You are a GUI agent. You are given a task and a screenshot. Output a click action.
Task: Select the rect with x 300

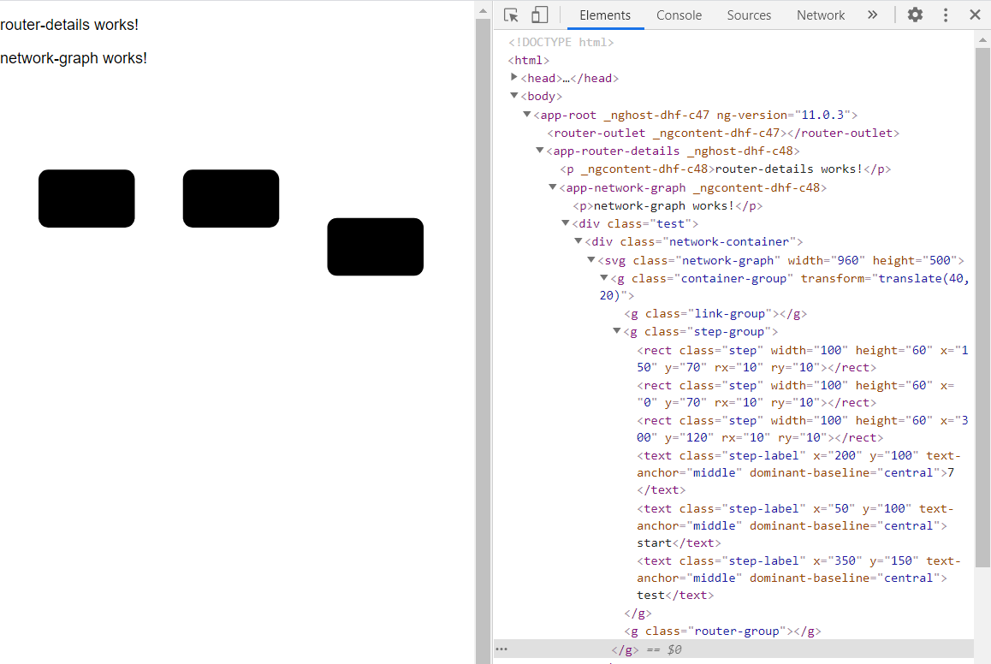(x=803, y=429)
